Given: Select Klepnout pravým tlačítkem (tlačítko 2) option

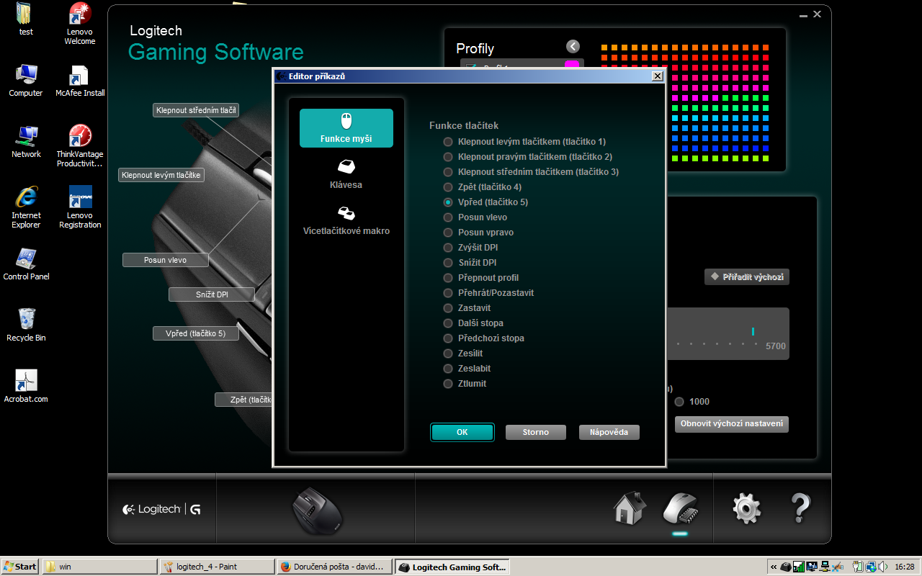Looking at the screenshot, I should (528, 157).
